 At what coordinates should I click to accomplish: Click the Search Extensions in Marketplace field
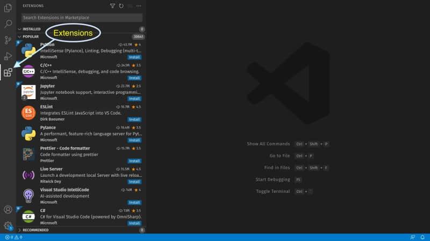point(82,18)
